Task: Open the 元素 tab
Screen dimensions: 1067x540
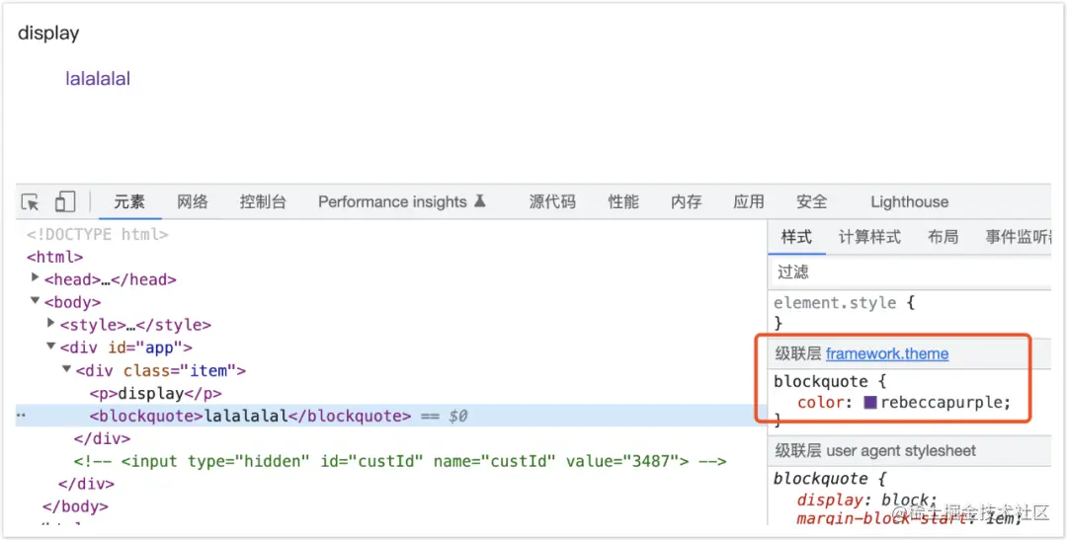Action: click(x=129, y=202)
